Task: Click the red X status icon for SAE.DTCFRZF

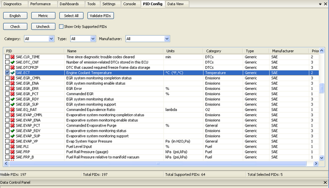Action: (12, 68)
